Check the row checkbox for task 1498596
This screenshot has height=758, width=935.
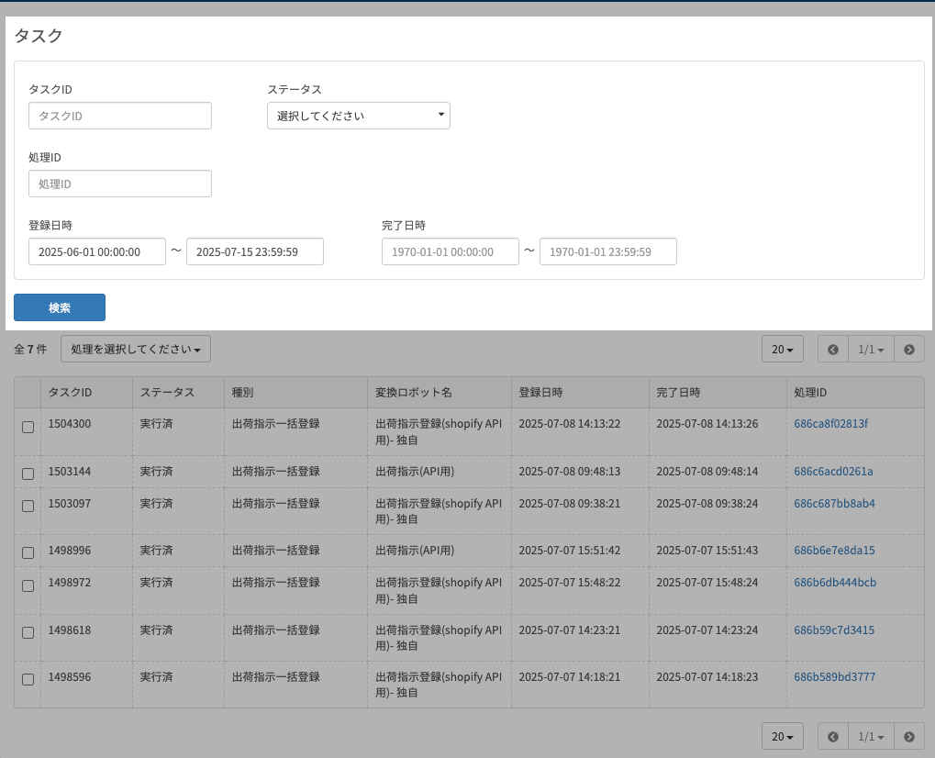28,680
